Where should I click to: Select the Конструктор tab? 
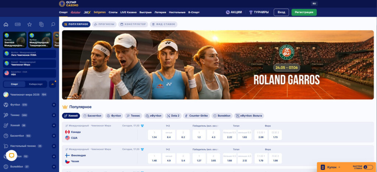click(x=133, y=24)
